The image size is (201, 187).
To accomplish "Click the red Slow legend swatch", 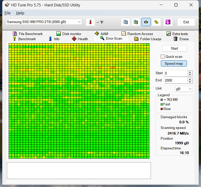I will pyautogui.click(x=162, y=109).
